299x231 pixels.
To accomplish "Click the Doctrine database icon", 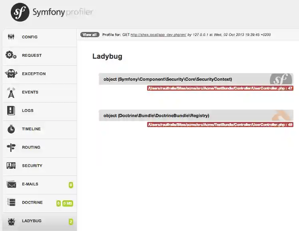I will click(x=11, y=202).
